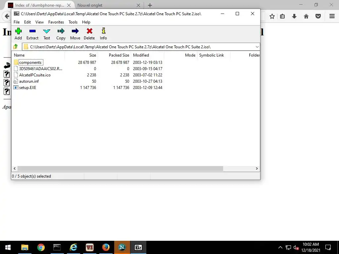Click the Firefox bookmark star icon

[272, 16]
